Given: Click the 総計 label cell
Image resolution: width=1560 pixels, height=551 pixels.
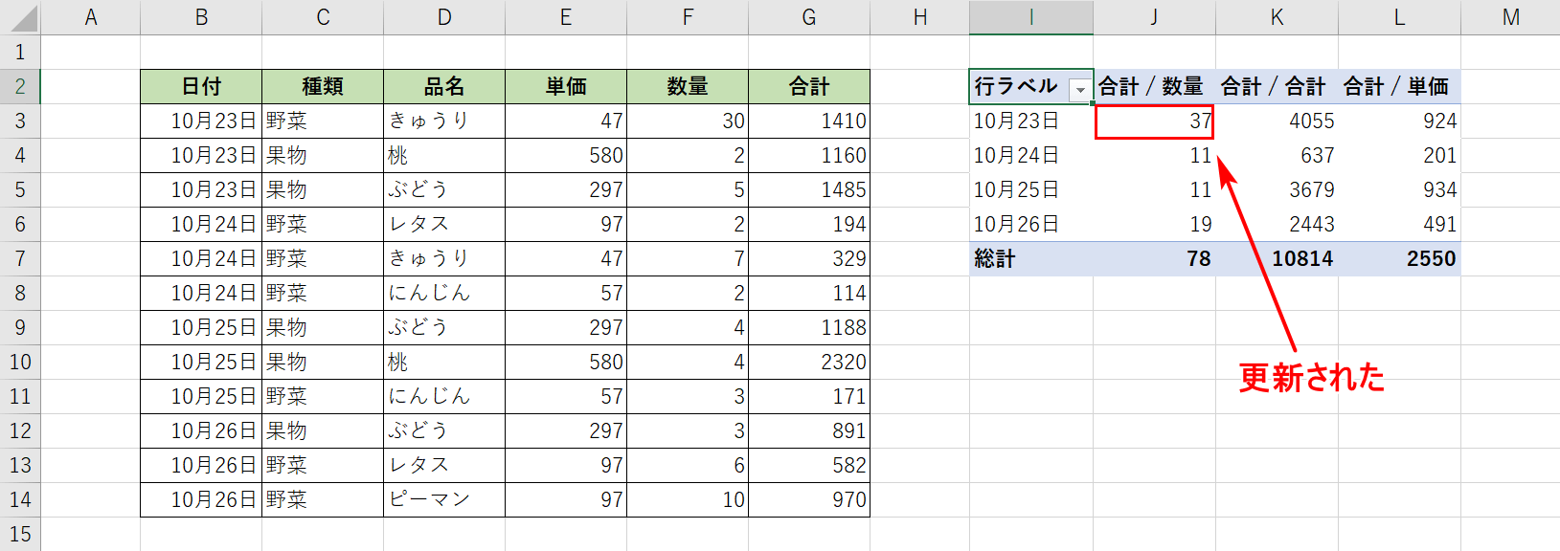Looking at the screenshot, I should coord(1030,258).
